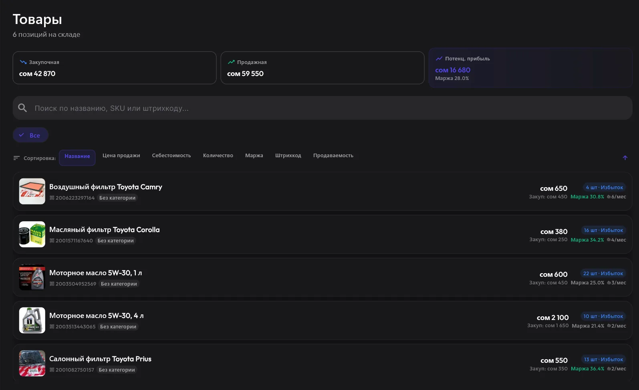Click barcode icon for Масляный фильтр Toyota Corolla
This screenshot has height=390, width=639.
(x=52, y=241)
